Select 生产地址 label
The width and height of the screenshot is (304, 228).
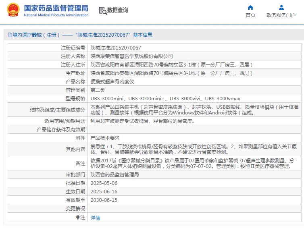tap(75, 73)
